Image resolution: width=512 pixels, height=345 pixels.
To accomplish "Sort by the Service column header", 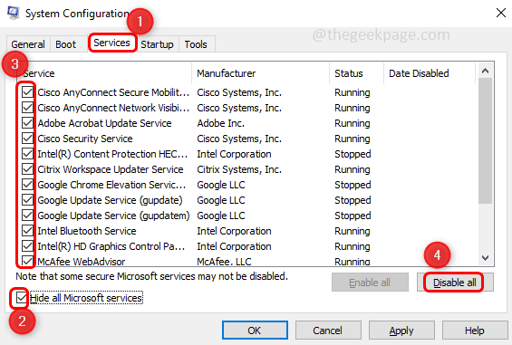I will (104, 73).
